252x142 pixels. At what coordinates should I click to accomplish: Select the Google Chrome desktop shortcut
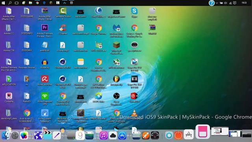point(98,28)
